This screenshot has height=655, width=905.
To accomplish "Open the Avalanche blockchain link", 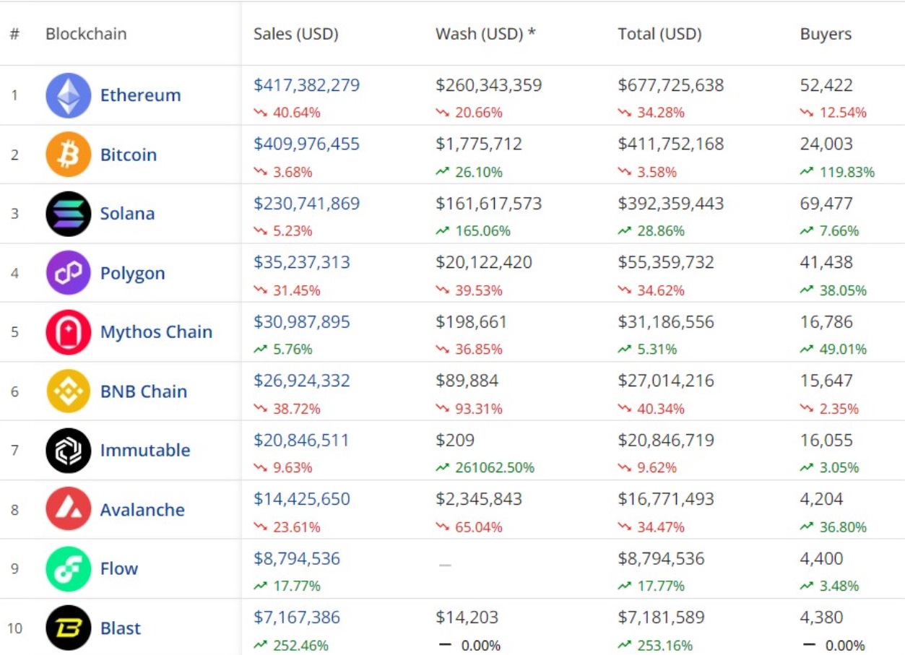I will (142, 510).
